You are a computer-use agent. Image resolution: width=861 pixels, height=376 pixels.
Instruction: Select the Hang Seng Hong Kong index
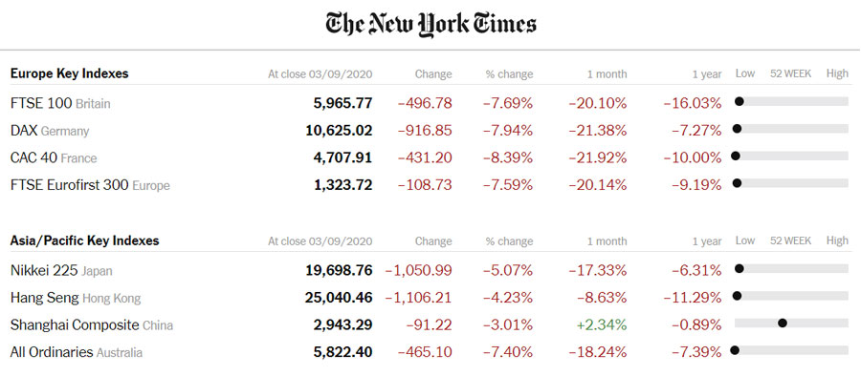tap(76, 298)
